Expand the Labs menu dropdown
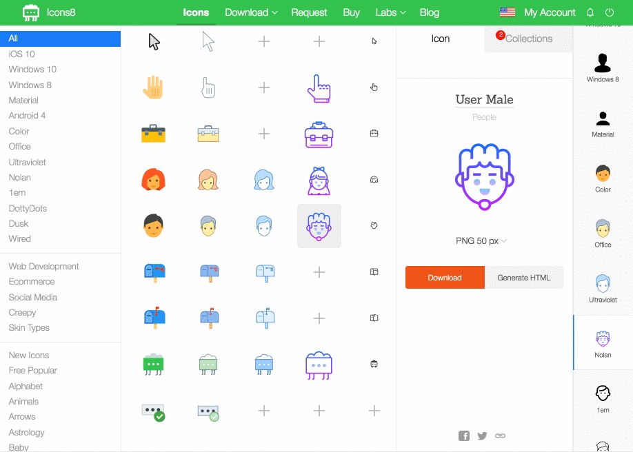Screen dimensions: 633x452 [x=390, y=12]
